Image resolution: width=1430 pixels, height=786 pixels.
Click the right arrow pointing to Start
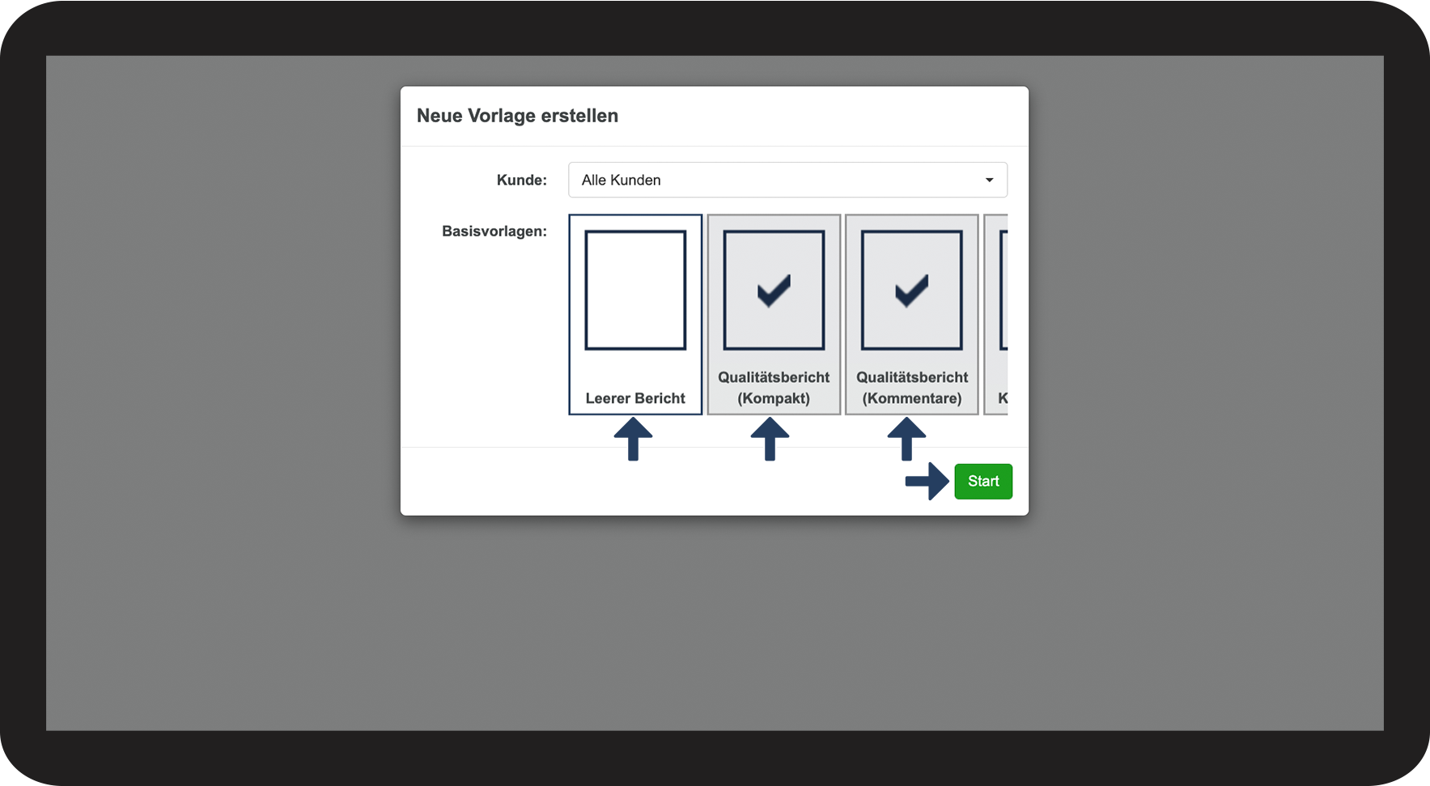pyautogui.click(x=927, y=481)
